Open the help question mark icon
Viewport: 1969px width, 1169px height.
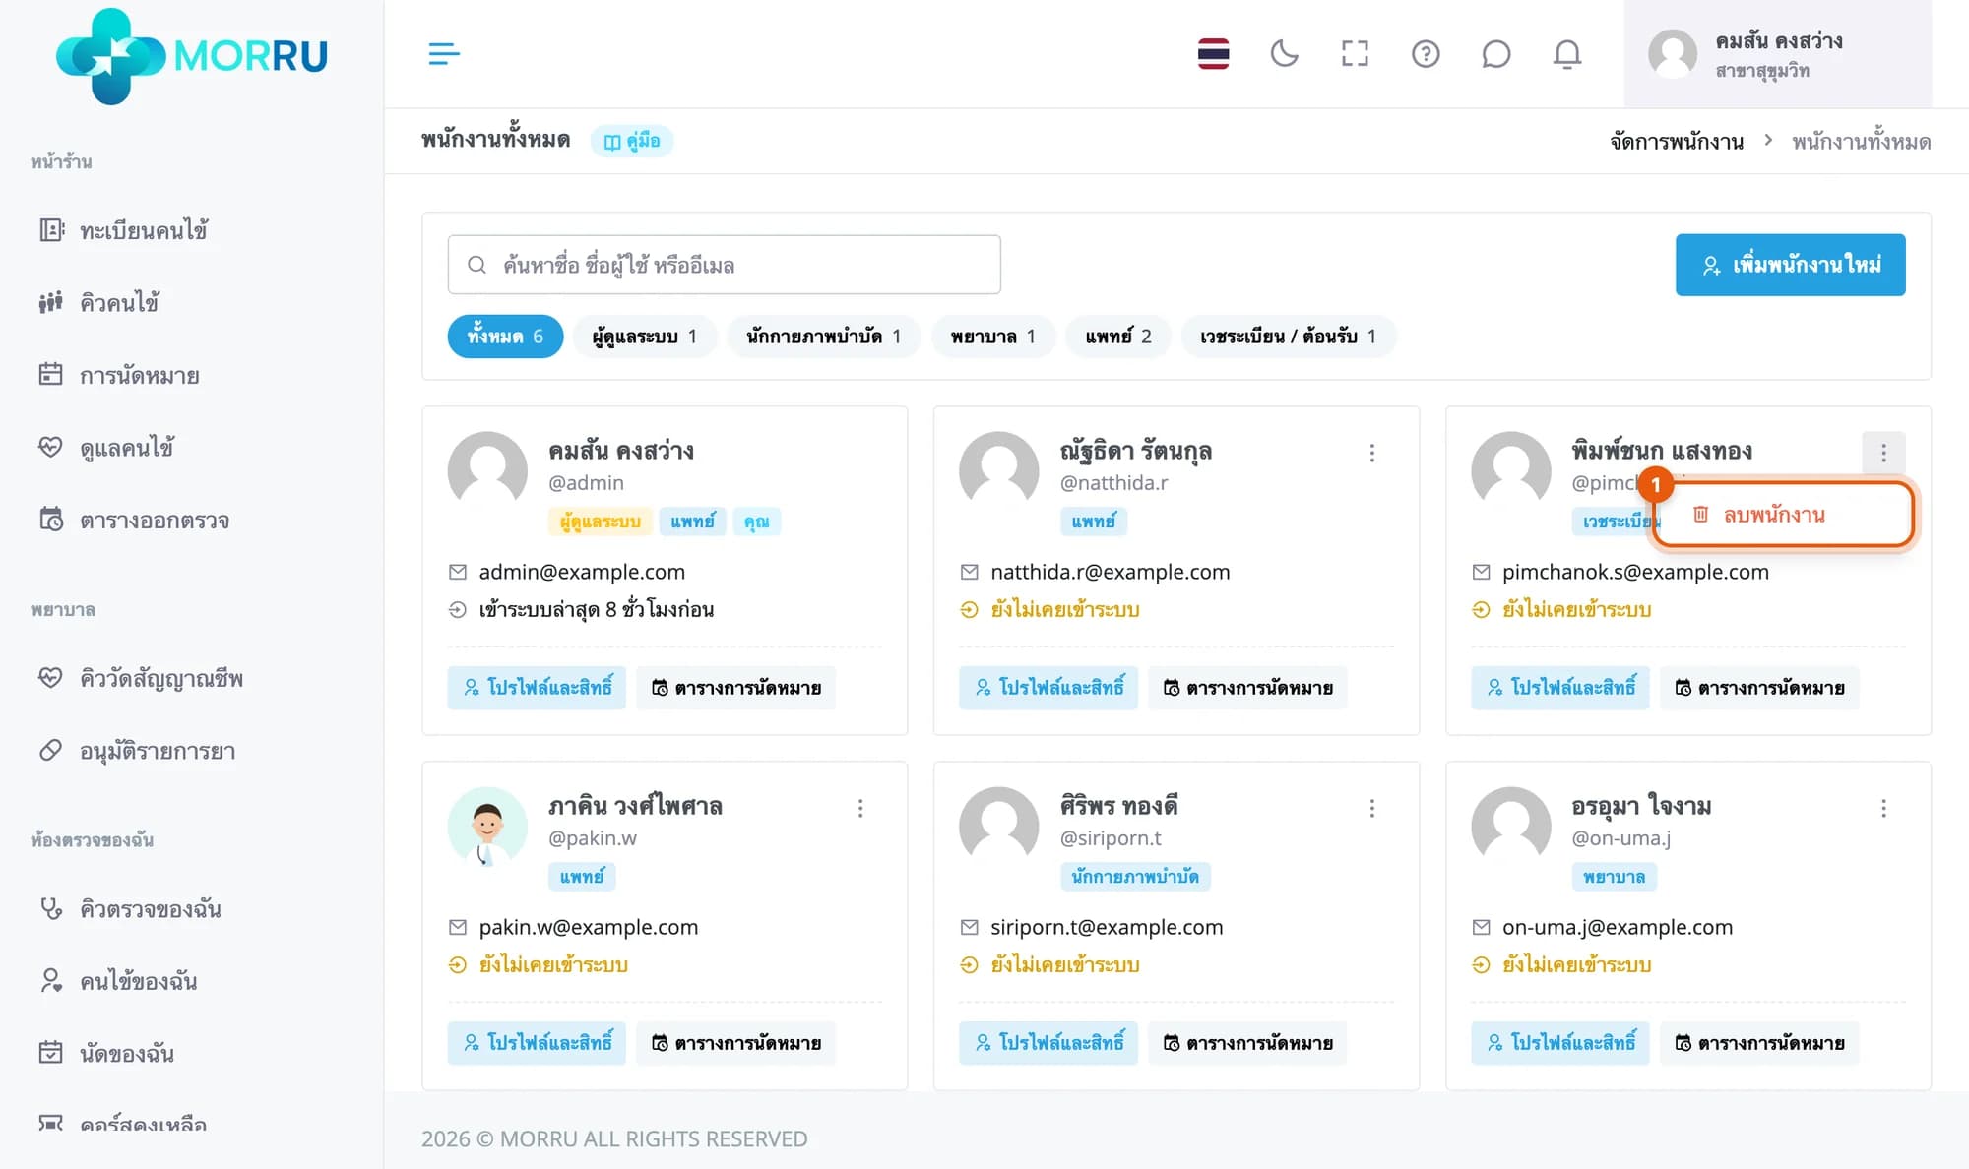point(1426,54)
